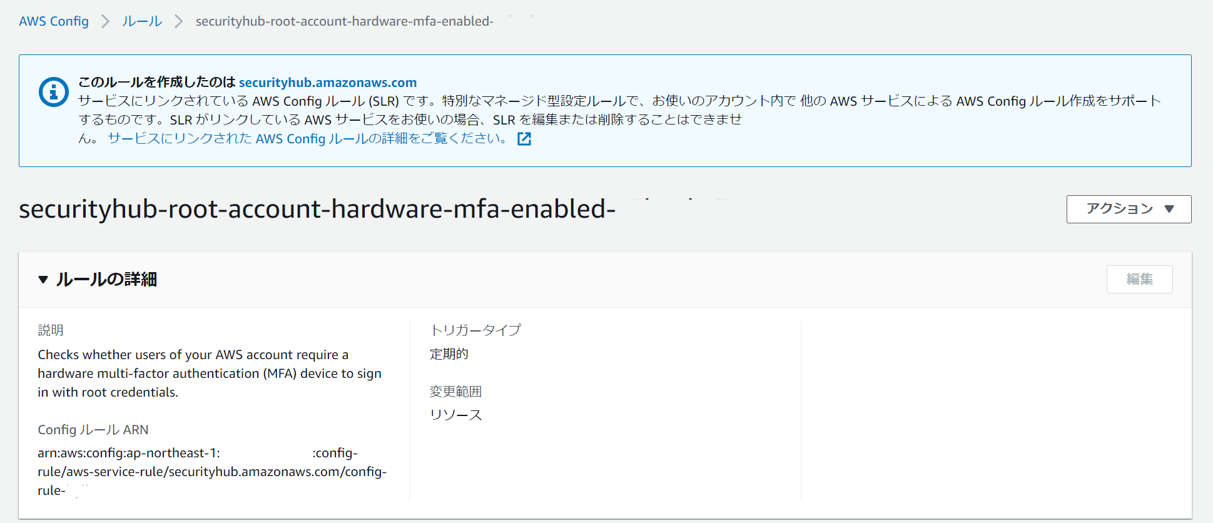Click the 定期的 trigger type value
The image size is (1213, 523).
[449, 354]
